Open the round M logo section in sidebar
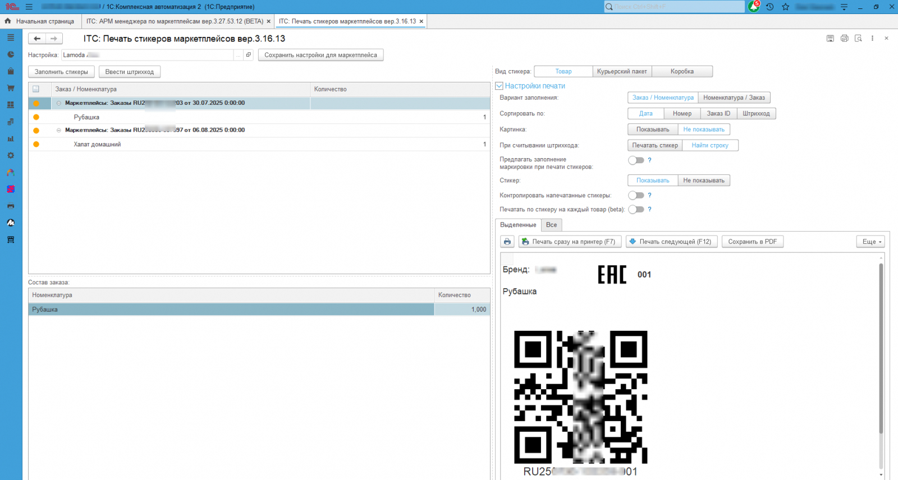The width and height of the screenshot is (898, 480). coord(11,223)
